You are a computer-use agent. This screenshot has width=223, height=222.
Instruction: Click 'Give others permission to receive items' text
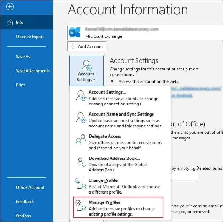(x=125, y=143)
